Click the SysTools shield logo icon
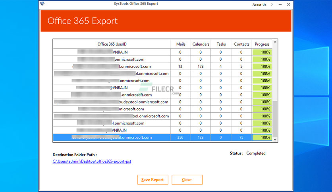Image resolution: width=332 pixels, height=192 pixels. (x=42, y=4)
